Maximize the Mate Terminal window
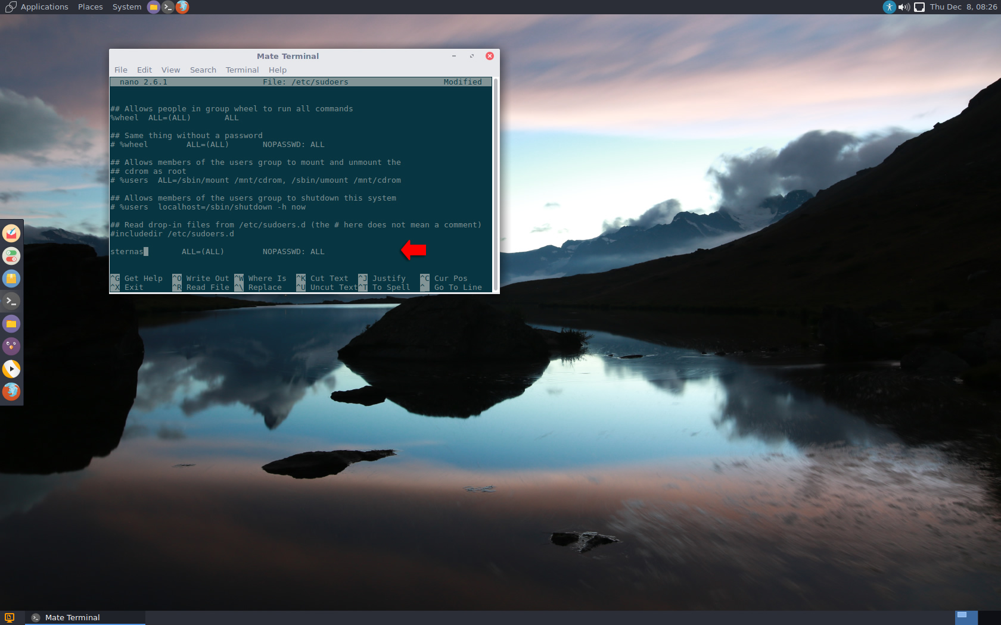This screenshot has height=625, width=1001. pyautogui.click(x=472, y=56)
